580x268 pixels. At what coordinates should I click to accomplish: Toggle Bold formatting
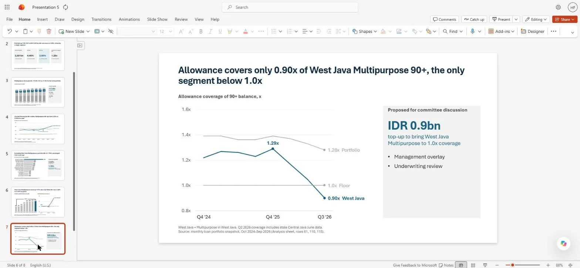(x=201, y=31)
